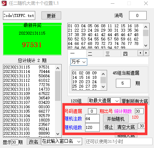Click the 消号 input field showing 0
The image size is (154, 148).
tap(138, 15)
